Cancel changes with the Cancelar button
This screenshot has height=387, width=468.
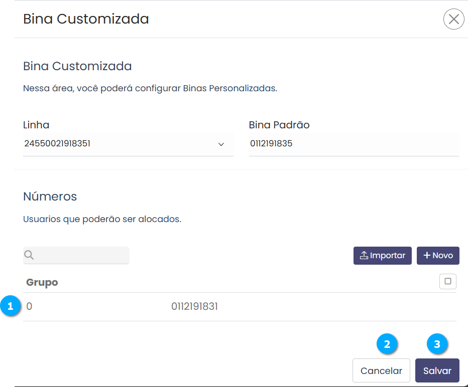[381, 371]
